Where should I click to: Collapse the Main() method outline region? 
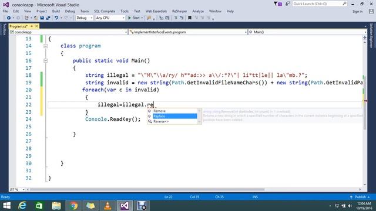tap(46, 61)
